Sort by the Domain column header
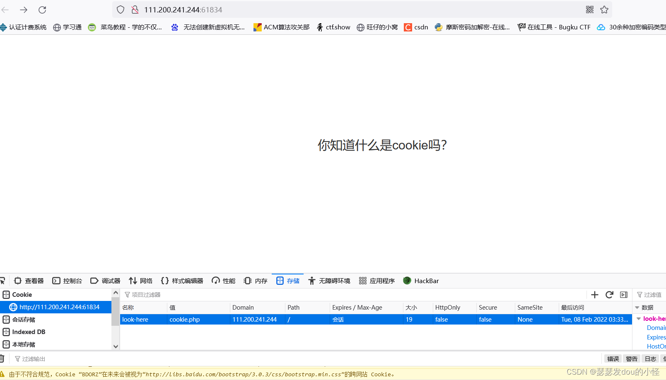Screen dimensions: 666x380 (x=257, y=308)
